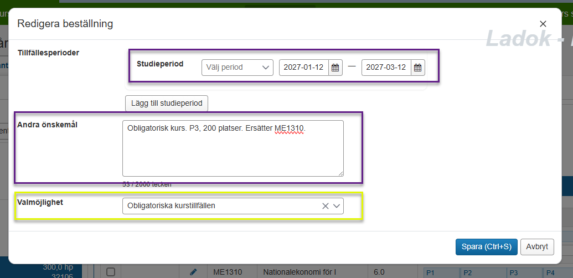573x278 pixels.
Task: Tick the checkbox in the ME1310 row
Action: pyautogui.click(x=111, y=272)
